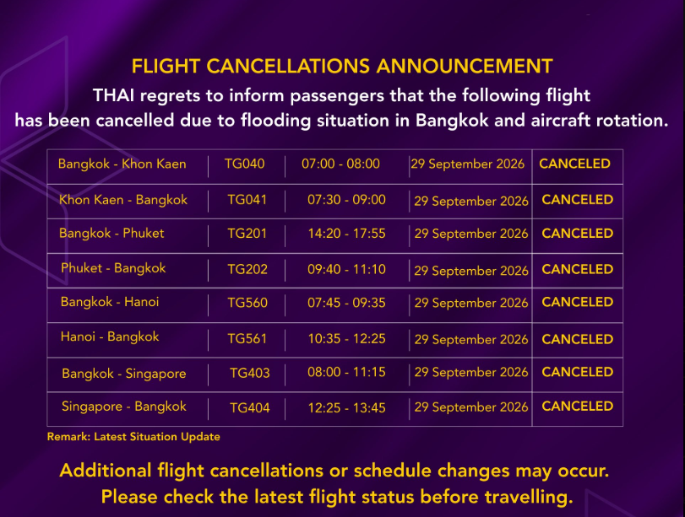
Task: Select the Khon Kaen - Bangkok route
Action: click(123, 200)
